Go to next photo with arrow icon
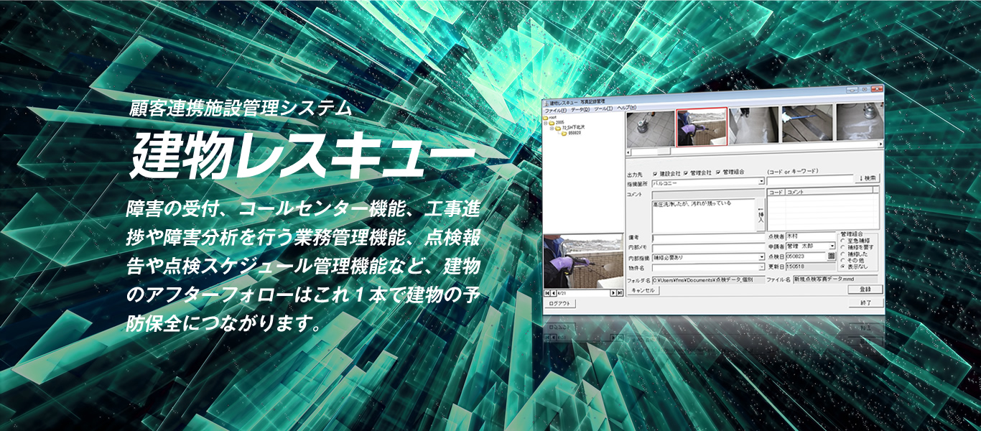Screen dimensions: 981x431 pos(613,292)
